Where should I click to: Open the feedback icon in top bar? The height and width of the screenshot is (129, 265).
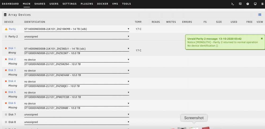tap(240, 4)
